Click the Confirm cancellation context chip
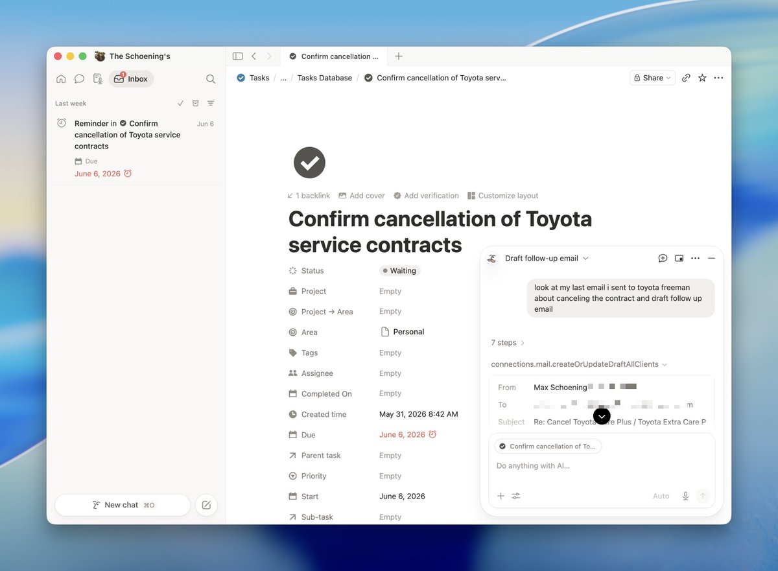Viewport: 778px width, 571px height. 548,447
